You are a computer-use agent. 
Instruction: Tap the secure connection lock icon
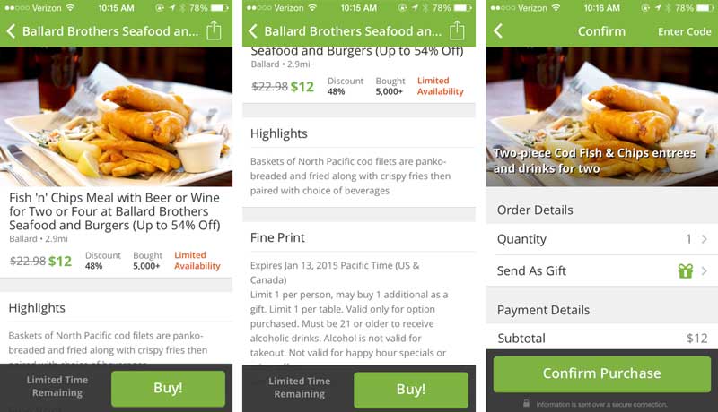[x=527, y=404]
